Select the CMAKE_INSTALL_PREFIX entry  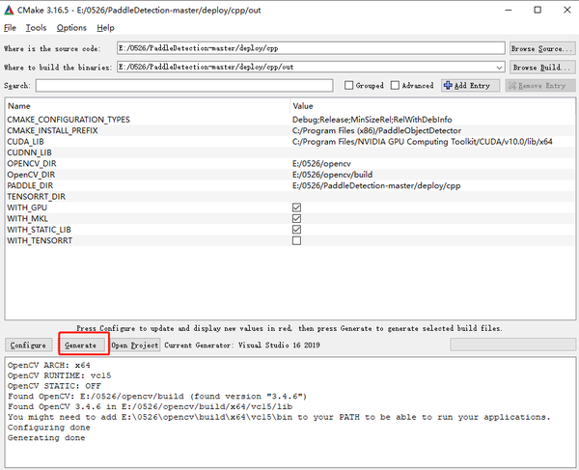pos(52,130)
